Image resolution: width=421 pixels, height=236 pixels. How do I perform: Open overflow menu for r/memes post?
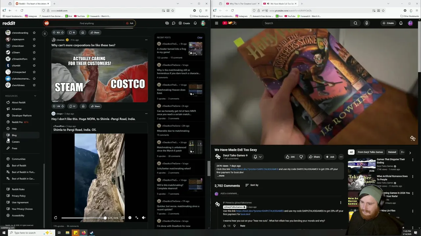click(x=146, y=40)
